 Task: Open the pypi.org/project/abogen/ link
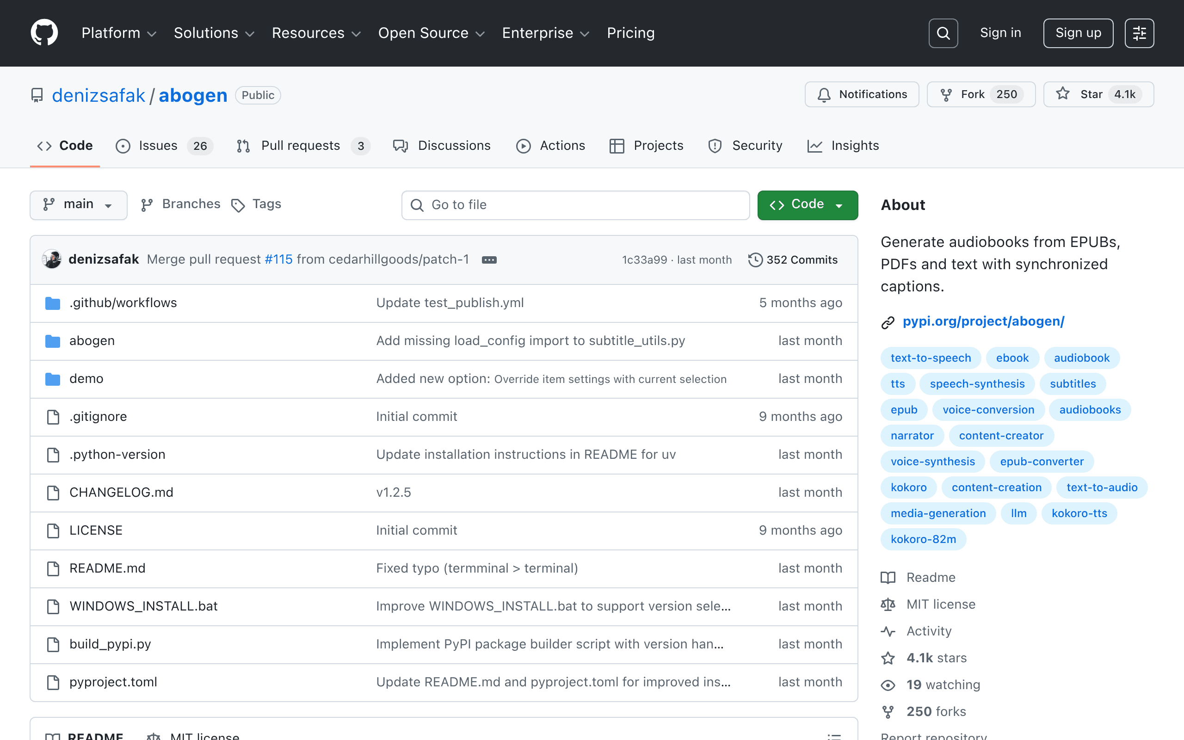983,321
